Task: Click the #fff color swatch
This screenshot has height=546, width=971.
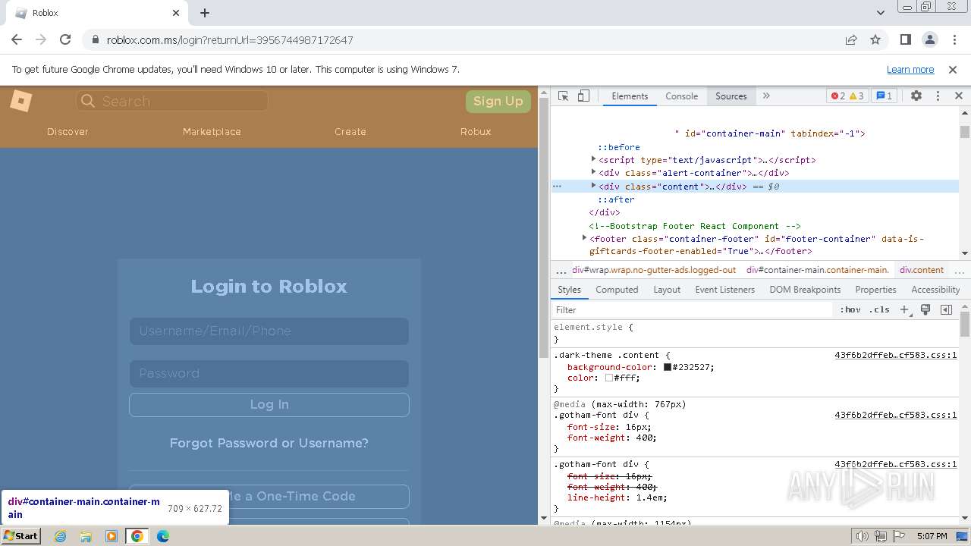Action: [x=609, y=378]
